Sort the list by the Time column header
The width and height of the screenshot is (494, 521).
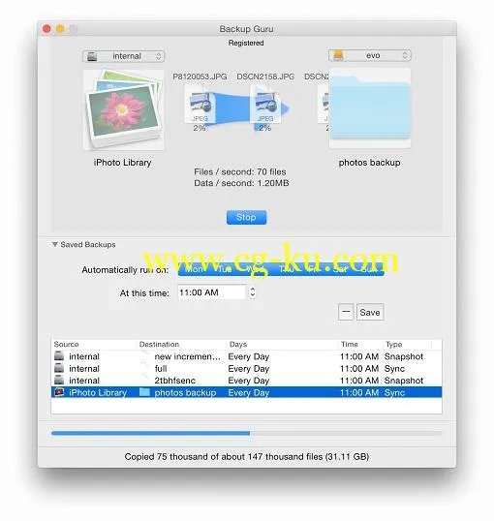click(360, 344)
